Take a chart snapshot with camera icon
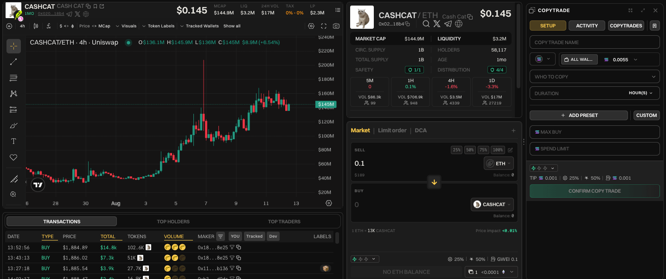Image resolution: width=666 pixels, height=279 pixels. (x=336, y=26)
